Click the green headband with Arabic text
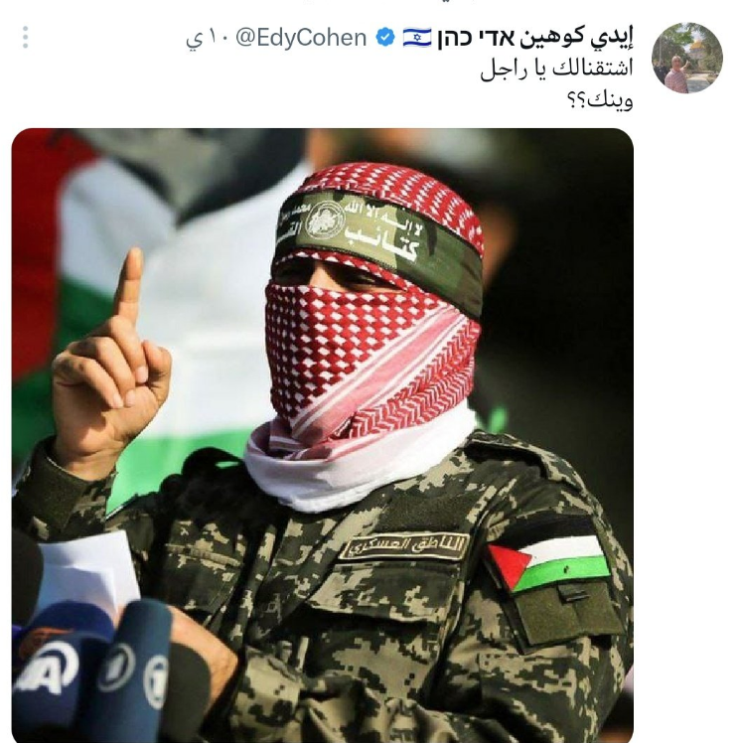This screenshot has width=740, height=743. (379, 237)
